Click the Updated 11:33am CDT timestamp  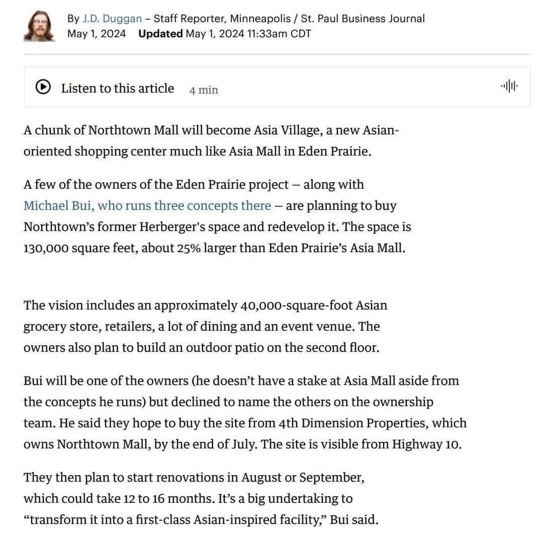tap(225, 34)
